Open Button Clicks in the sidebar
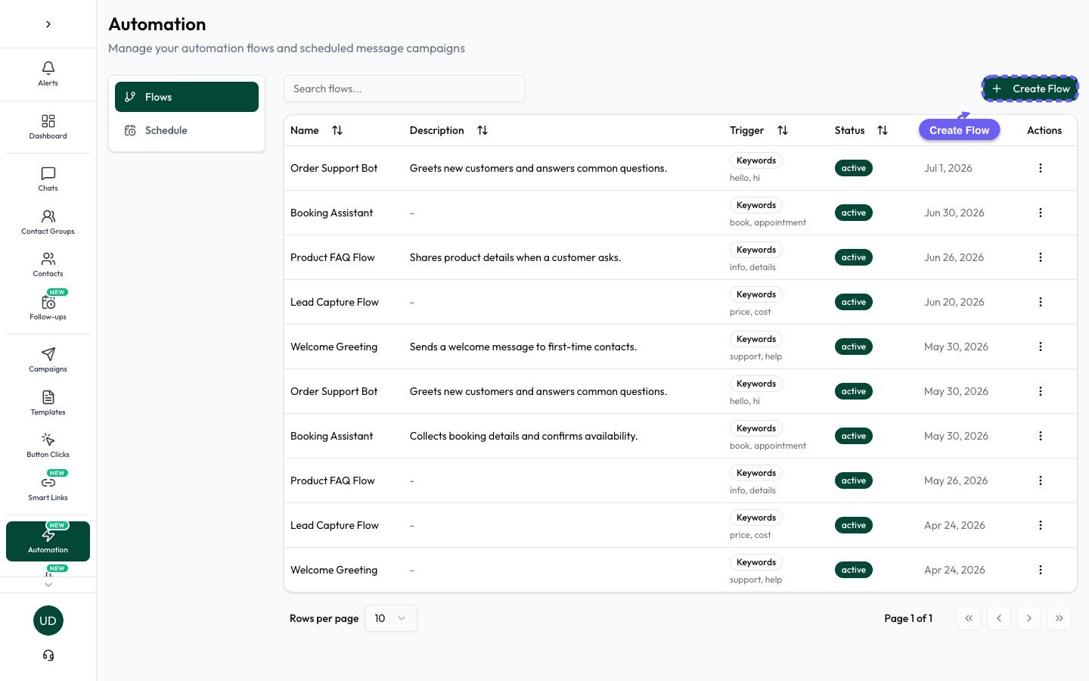The height and width of the screenshot is (681, 1089). pos(48,446)
